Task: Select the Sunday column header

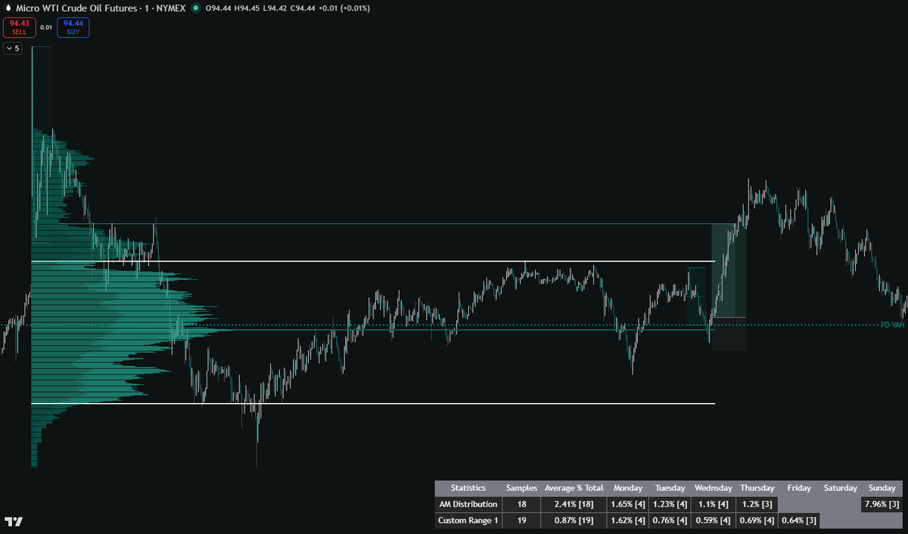Action: [x=882, y=488]
